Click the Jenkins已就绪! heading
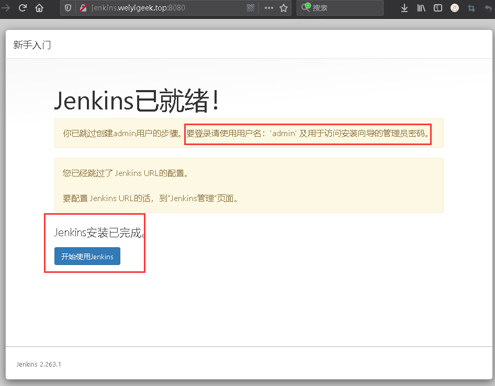This screenshot has height=386, width=495. 137,101
